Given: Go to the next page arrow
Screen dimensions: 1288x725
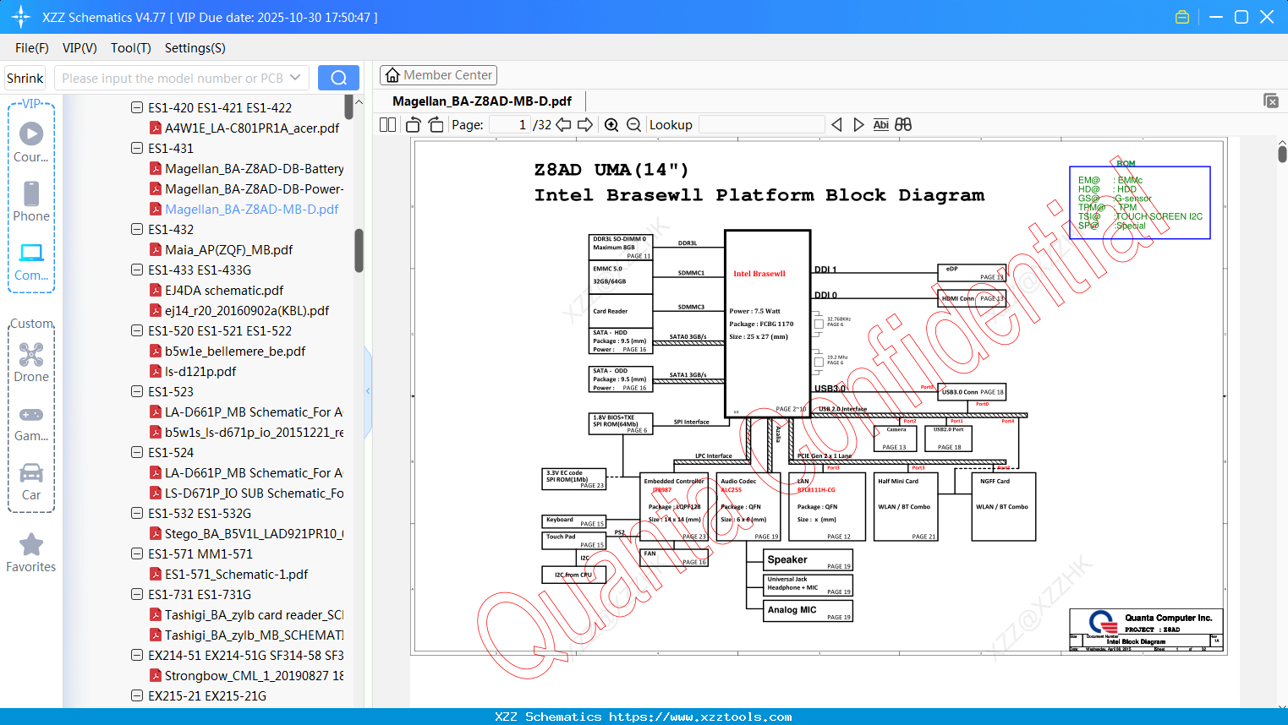Looking at the screenshot, I should 585,124.
